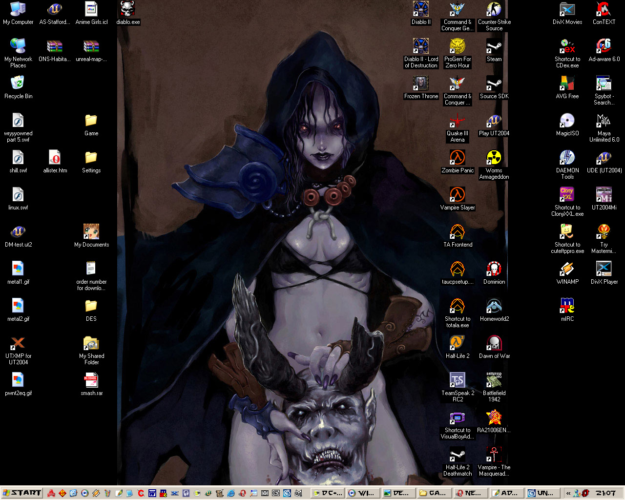The image size is (625, 500).
Task: Open My Shared Folder
Action: click(x=91, y=350)
